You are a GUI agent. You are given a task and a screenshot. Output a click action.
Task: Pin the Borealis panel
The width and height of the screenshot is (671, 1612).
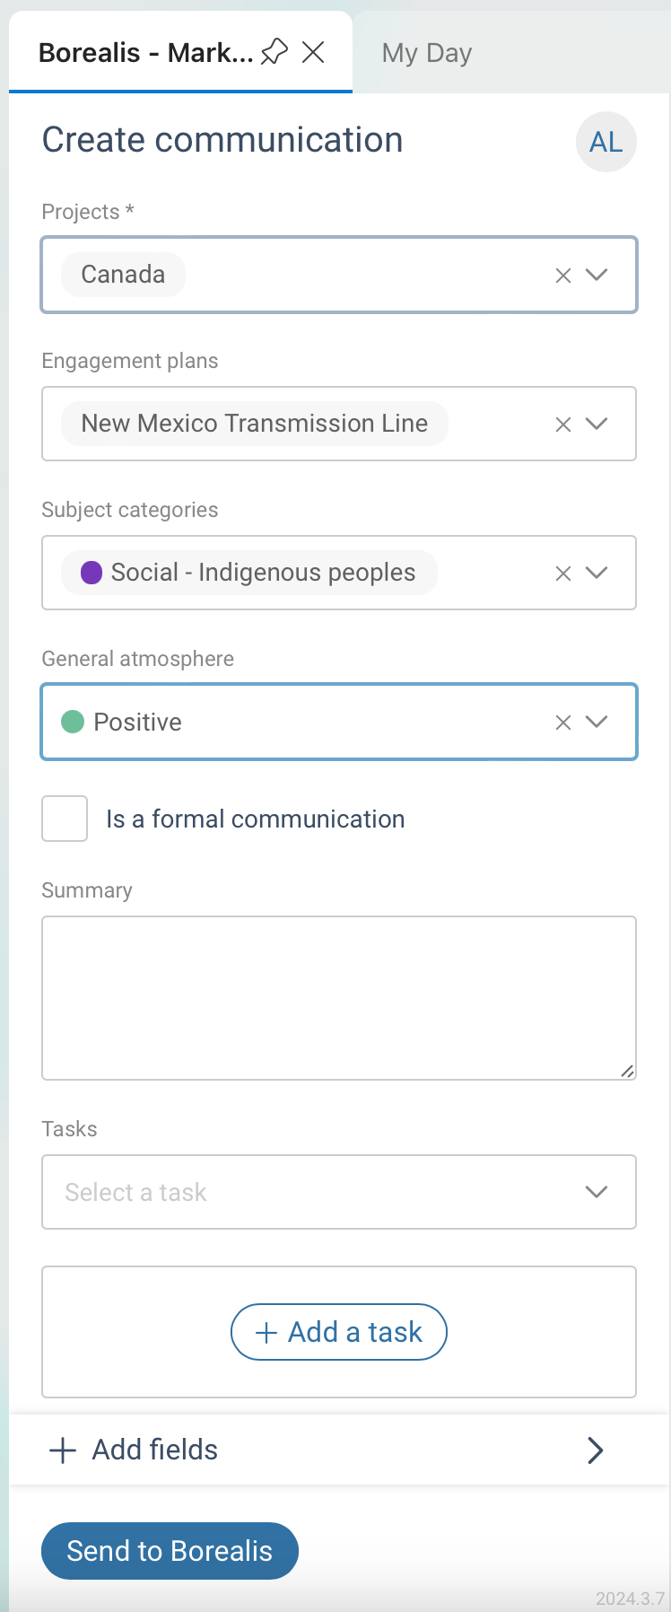click(x=275, y=52)
